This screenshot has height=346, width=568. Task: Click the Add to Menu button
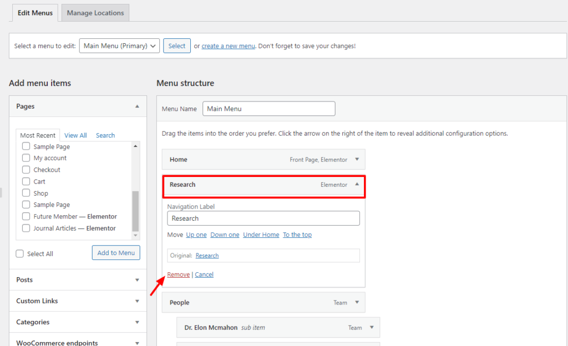[116, 253]
